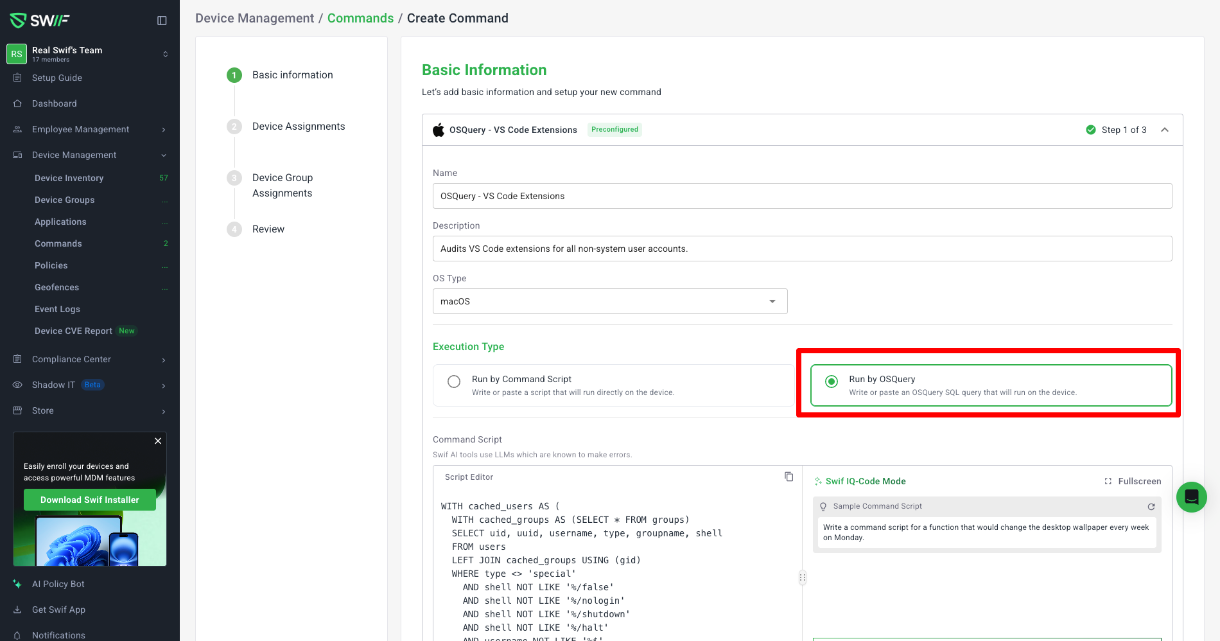Image resolution: width=1220 pixels, height=641 pixels.
Task: Select Run by Command Script radio option
Action: point(454,382)
